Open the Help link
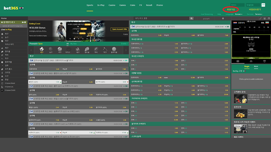Viewport: 271px width, 152px height. pos(219,14)
